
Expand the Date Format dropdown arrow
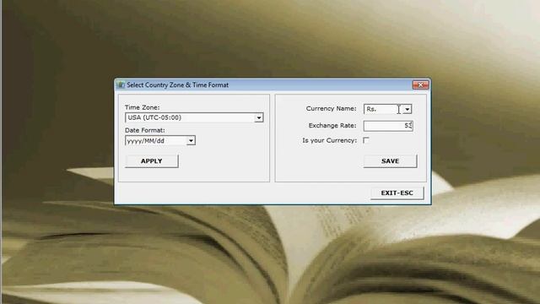[191, 141]
